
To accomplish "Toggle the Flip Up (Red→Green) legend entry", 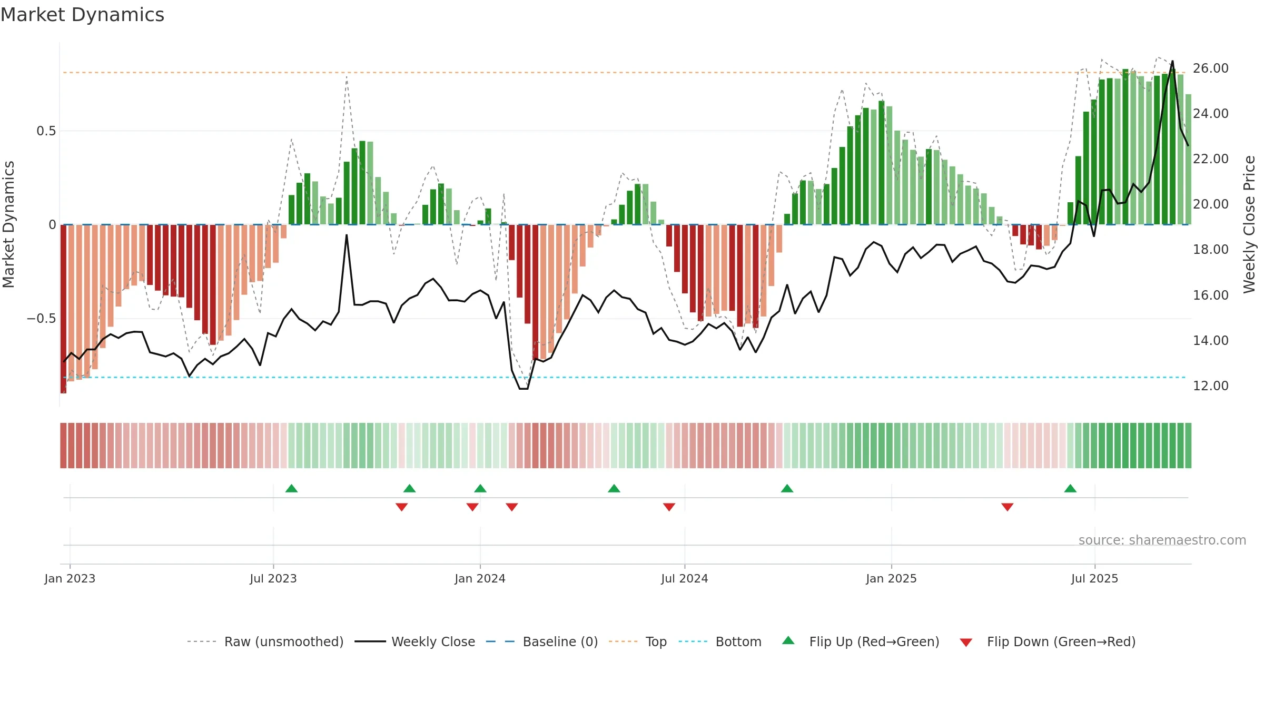I will pyautogui.click(x=861, y=641).
